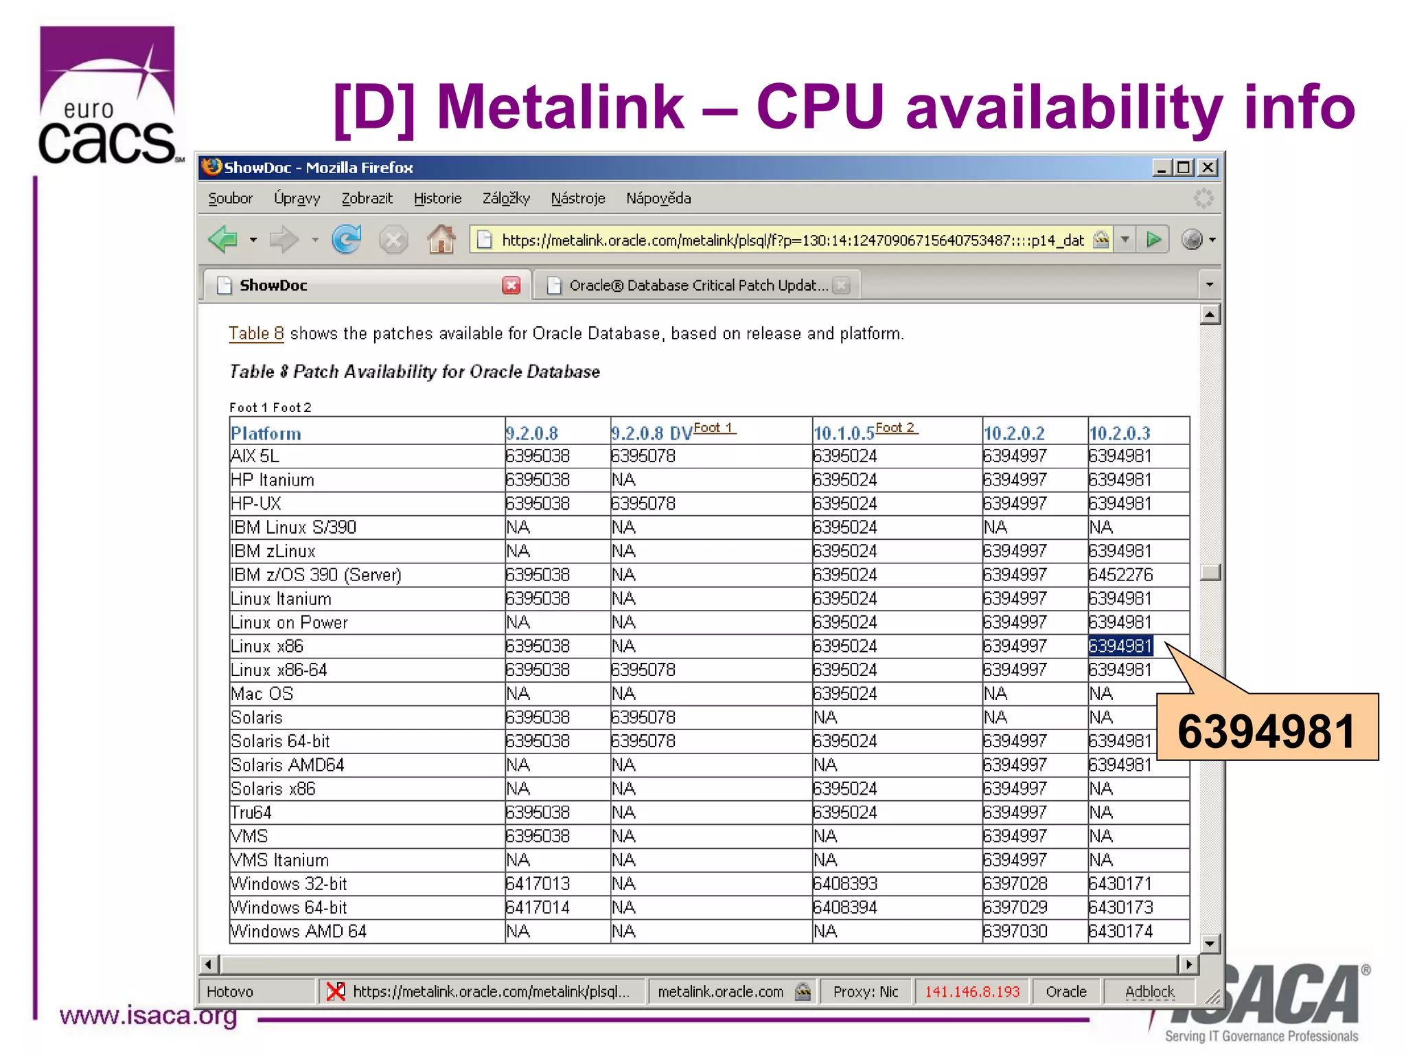This screenshot has width=1406, height=1055.
Task: Click the vertical scrollbar up arrow
Action: coord(1210,315)
